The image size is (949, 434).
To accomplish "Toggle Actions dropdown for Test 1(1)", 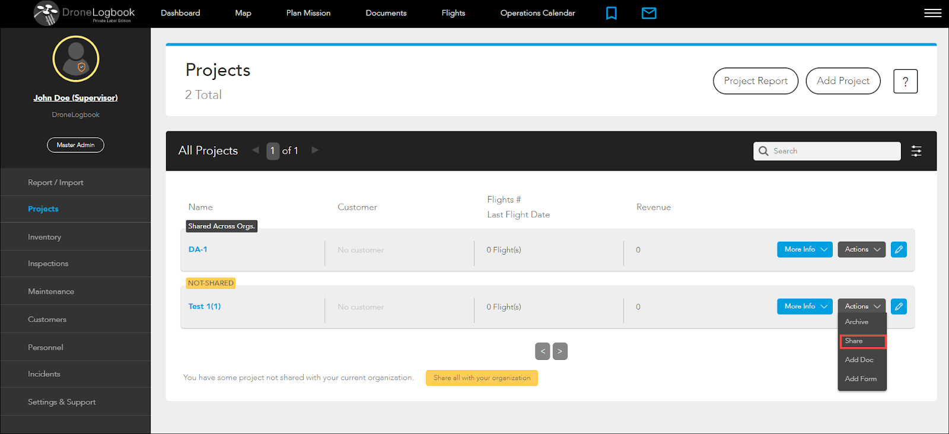I will [x=862, y=306].
